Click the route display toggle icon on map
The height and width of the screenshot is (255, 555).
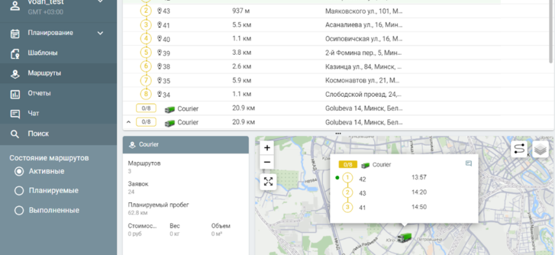click(x=519, y=149)
